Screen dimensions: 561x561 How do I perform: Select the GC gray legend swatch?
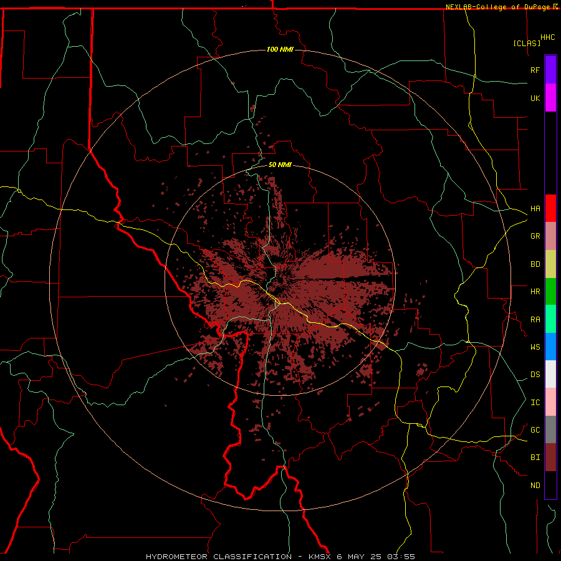coord(550,429)
